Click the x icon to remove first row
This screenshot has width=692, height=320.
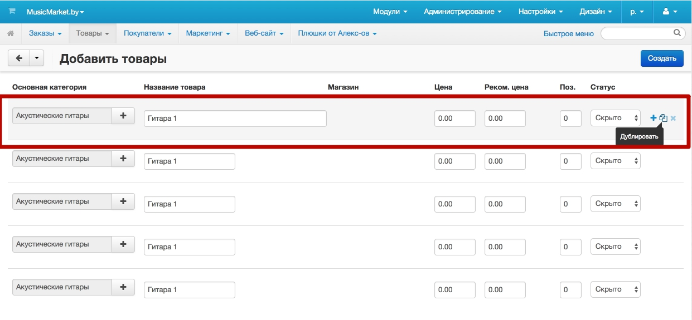coord(673,118)
